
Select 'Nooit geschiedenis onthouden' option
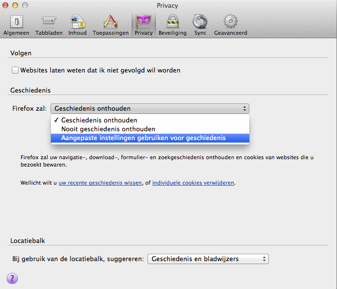pyautogui.click(x=108, y=129)
